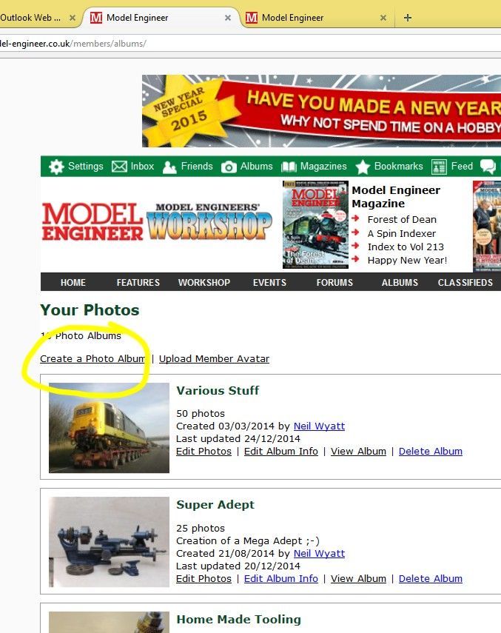Open Settings gear icon in green bar

tap(56, 167)
